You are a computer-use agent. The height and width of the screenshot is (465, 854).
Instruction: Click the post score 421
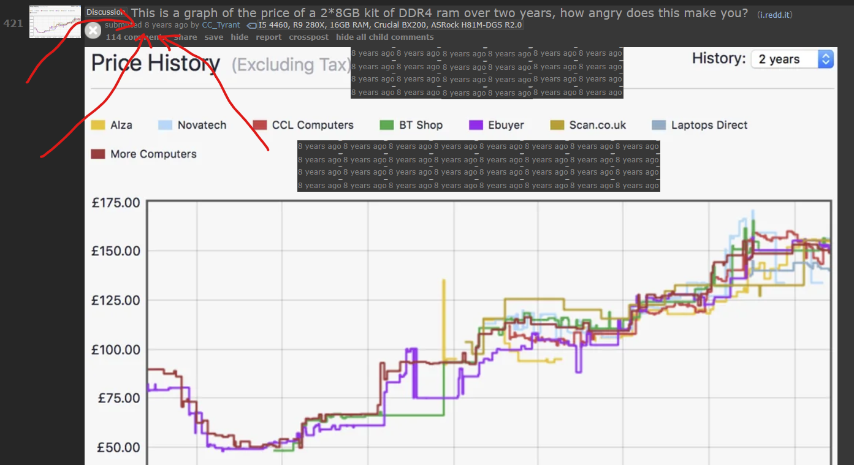point(13,23)
